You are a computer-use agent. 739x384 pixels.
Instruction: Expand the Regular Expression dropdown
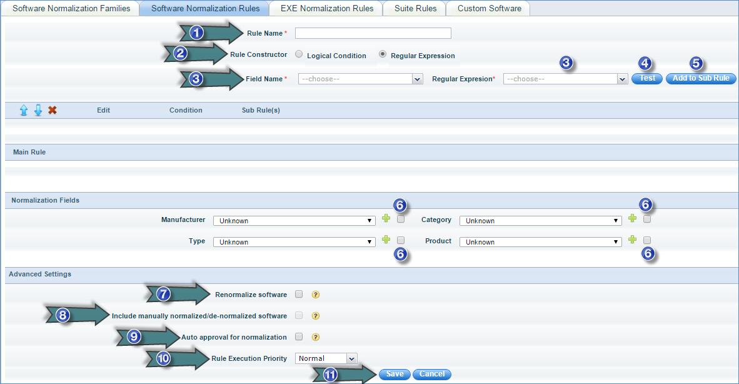click(x=565, y=79)
